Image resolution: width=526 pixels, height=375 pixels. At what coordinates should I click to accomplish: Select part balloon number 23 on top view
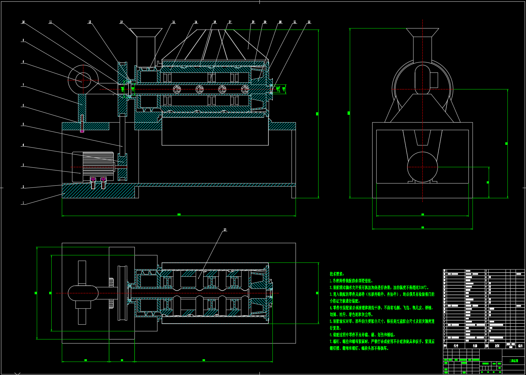tap(225, 230)
